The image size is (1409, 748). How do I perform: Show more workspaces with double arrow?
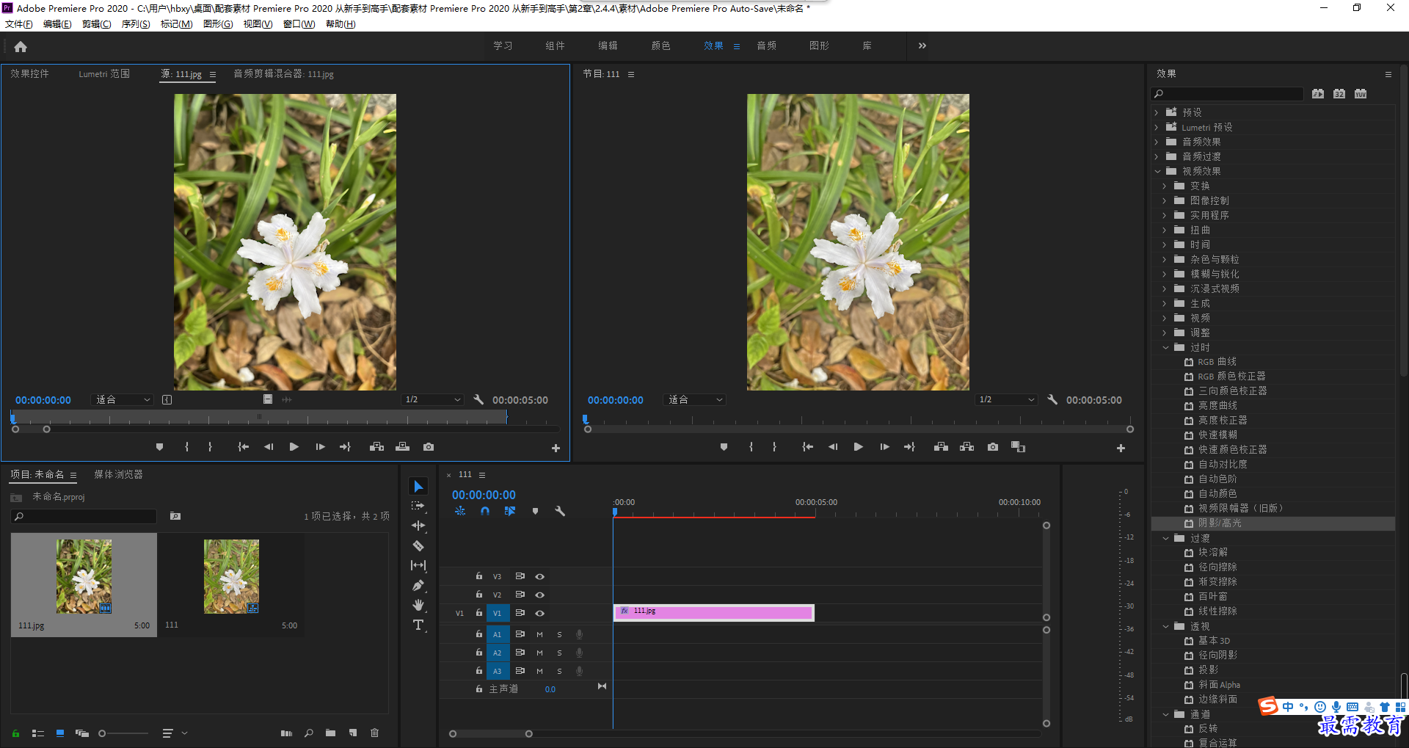pos(922,46)
